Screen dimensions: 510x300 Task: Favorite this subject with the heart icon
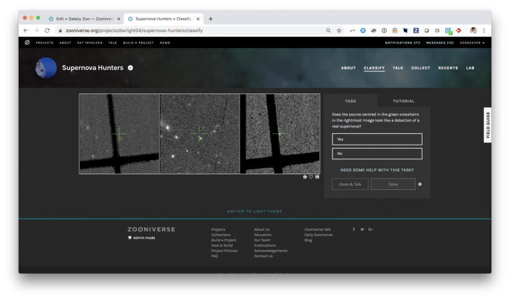coord(311,177)
